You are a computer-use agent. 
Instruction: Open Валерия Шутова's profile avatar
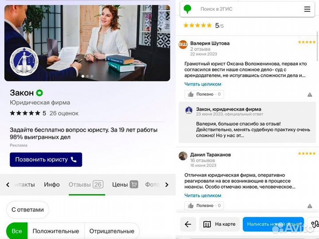pos(183,45)
